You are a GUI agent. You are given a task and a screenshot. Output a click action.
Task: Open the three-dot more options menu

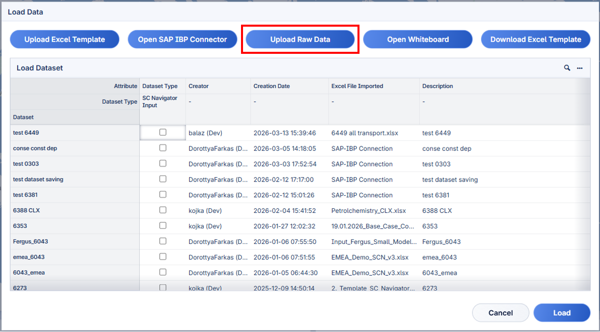click(580, 68)
